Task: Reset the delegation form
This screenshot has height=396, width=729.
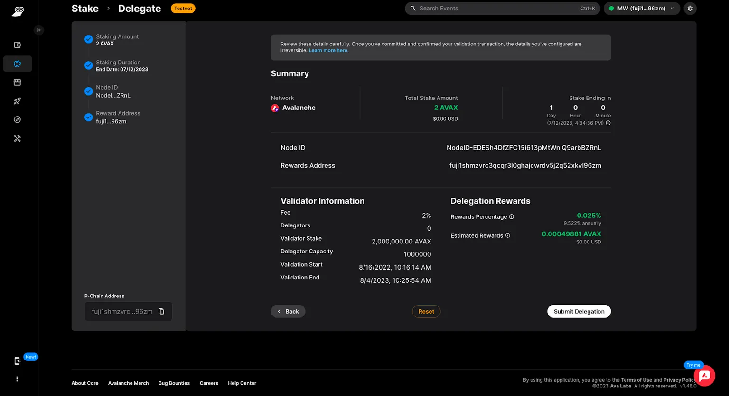Action: [426, 311]
